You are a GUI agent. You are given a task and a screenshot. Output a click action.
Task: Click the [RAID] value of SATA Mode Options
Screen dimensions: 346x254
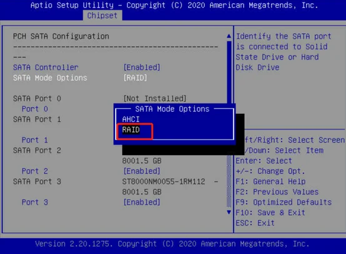tap(135, 78)
